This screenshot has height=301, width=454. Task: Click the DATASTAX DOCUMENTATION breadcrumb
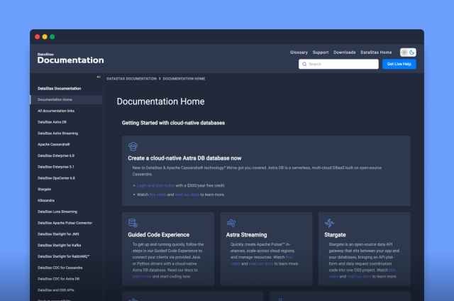click(131, 79)
